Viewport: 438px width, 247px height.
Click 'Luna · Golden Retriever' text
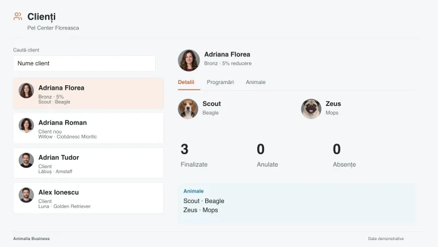tap(64, 206)
